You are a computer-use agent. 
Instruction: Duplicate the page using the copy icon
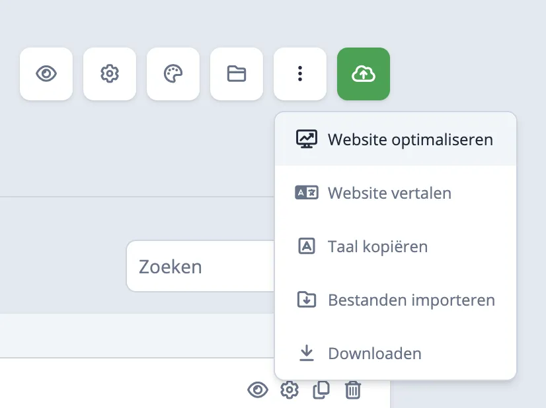tap(321, 390)
